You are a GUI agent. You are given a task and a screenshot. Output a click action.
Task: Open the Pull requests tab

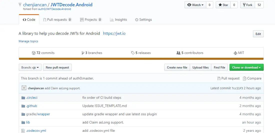point(57,20)
